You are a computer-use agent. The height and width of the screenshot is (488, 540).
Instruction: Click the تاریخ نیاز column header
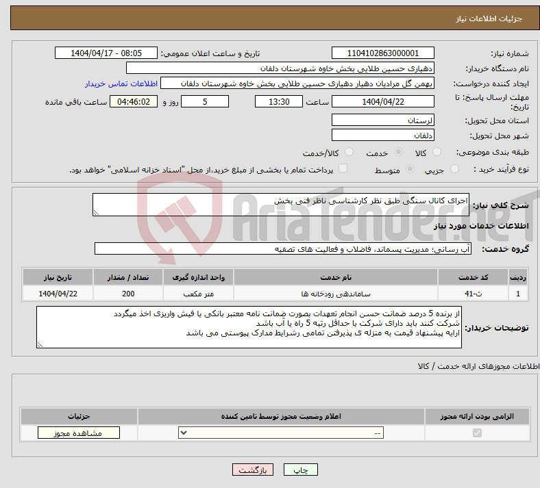click(58, 277)
